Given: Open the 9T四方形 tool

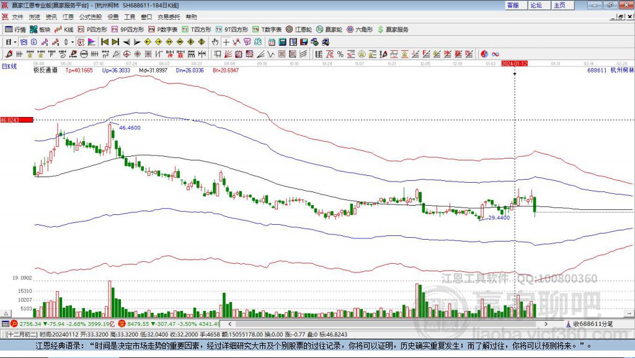Looking at the screenshot, I should point(232,30).
